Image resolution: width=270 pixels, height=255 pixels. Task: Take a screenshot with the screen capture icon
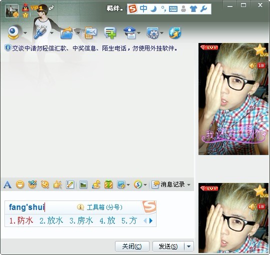click(121, 185)
